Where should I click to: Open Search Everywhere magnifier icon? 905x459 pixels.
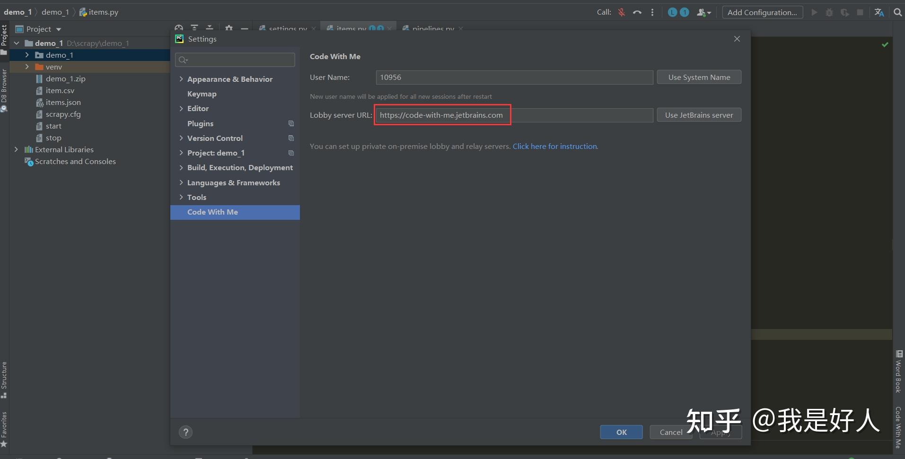point(897,13)
